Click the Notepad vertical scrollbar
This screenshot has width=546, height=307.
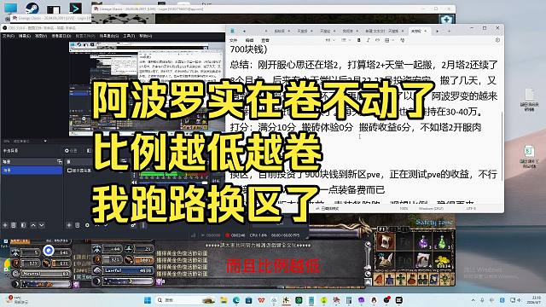pyautogui.click(x=502, y=146)
